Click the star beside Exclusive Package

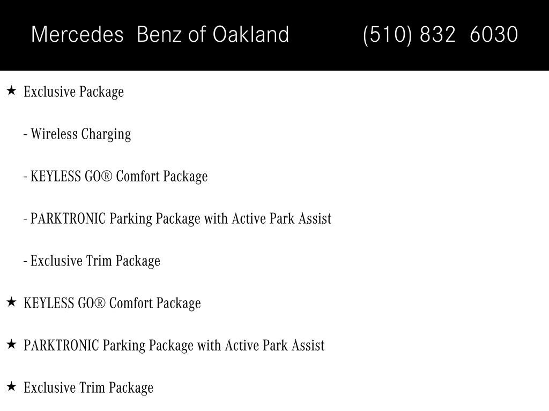(11, 91)
